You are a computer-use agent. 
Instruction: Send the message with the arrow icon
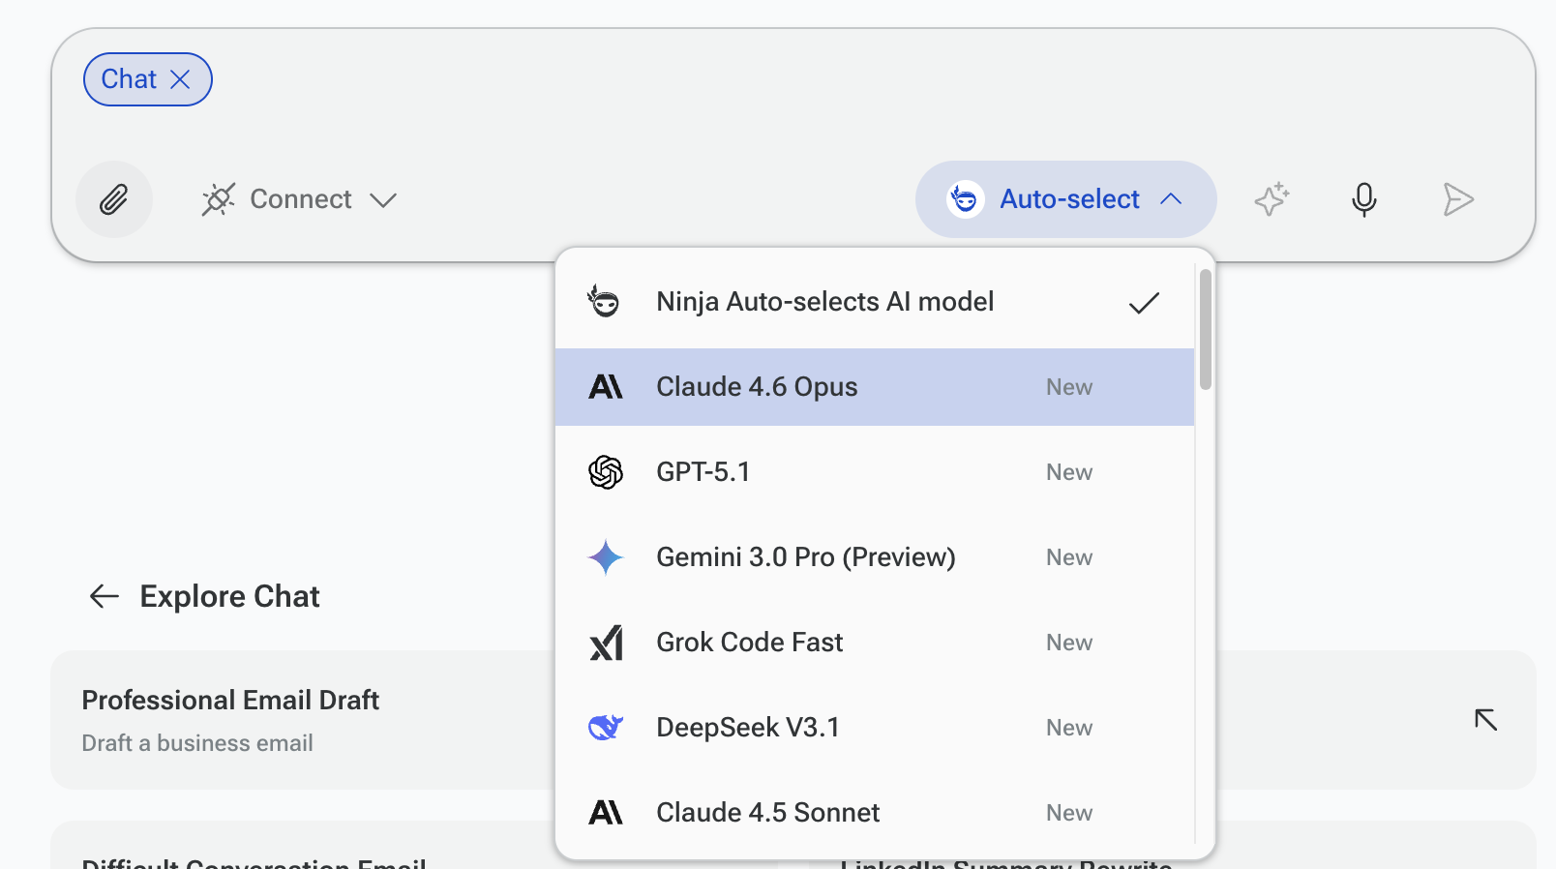[x=1457, y=199]
